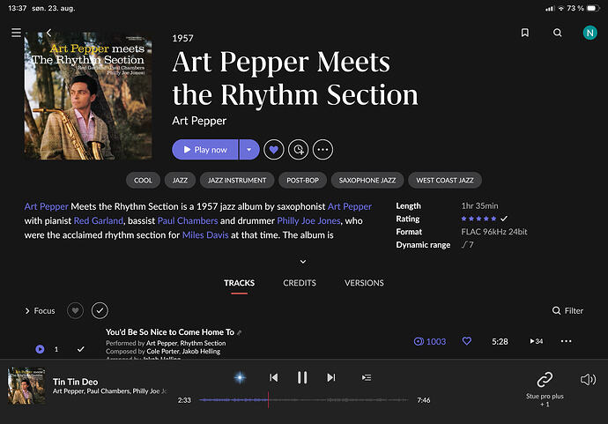Open the play queue icon
This screenshot has height=424, width=608.
click(367, 377)
